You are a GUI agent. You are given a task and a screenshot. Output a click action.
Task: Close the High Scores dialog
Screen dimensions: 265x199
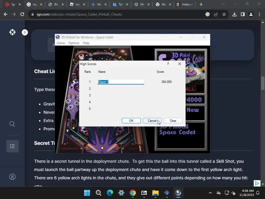click(180, 64)
